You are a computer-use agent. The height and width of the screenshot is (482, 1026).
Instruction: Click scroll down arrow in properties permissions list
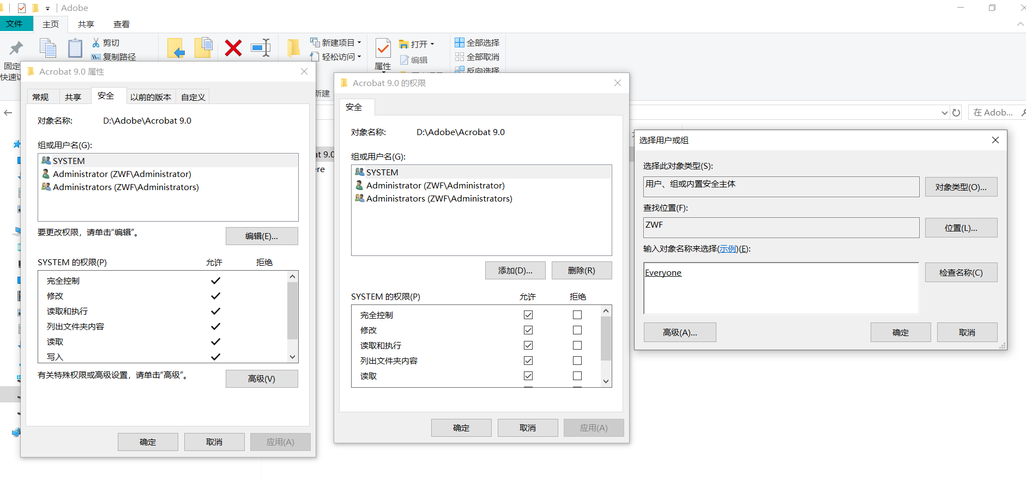point(292,357)
